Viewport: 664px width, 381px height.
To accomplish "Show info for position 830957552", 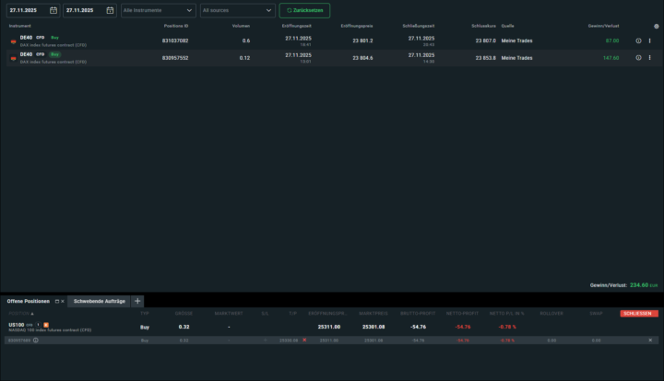I will (x=638, y=58).
